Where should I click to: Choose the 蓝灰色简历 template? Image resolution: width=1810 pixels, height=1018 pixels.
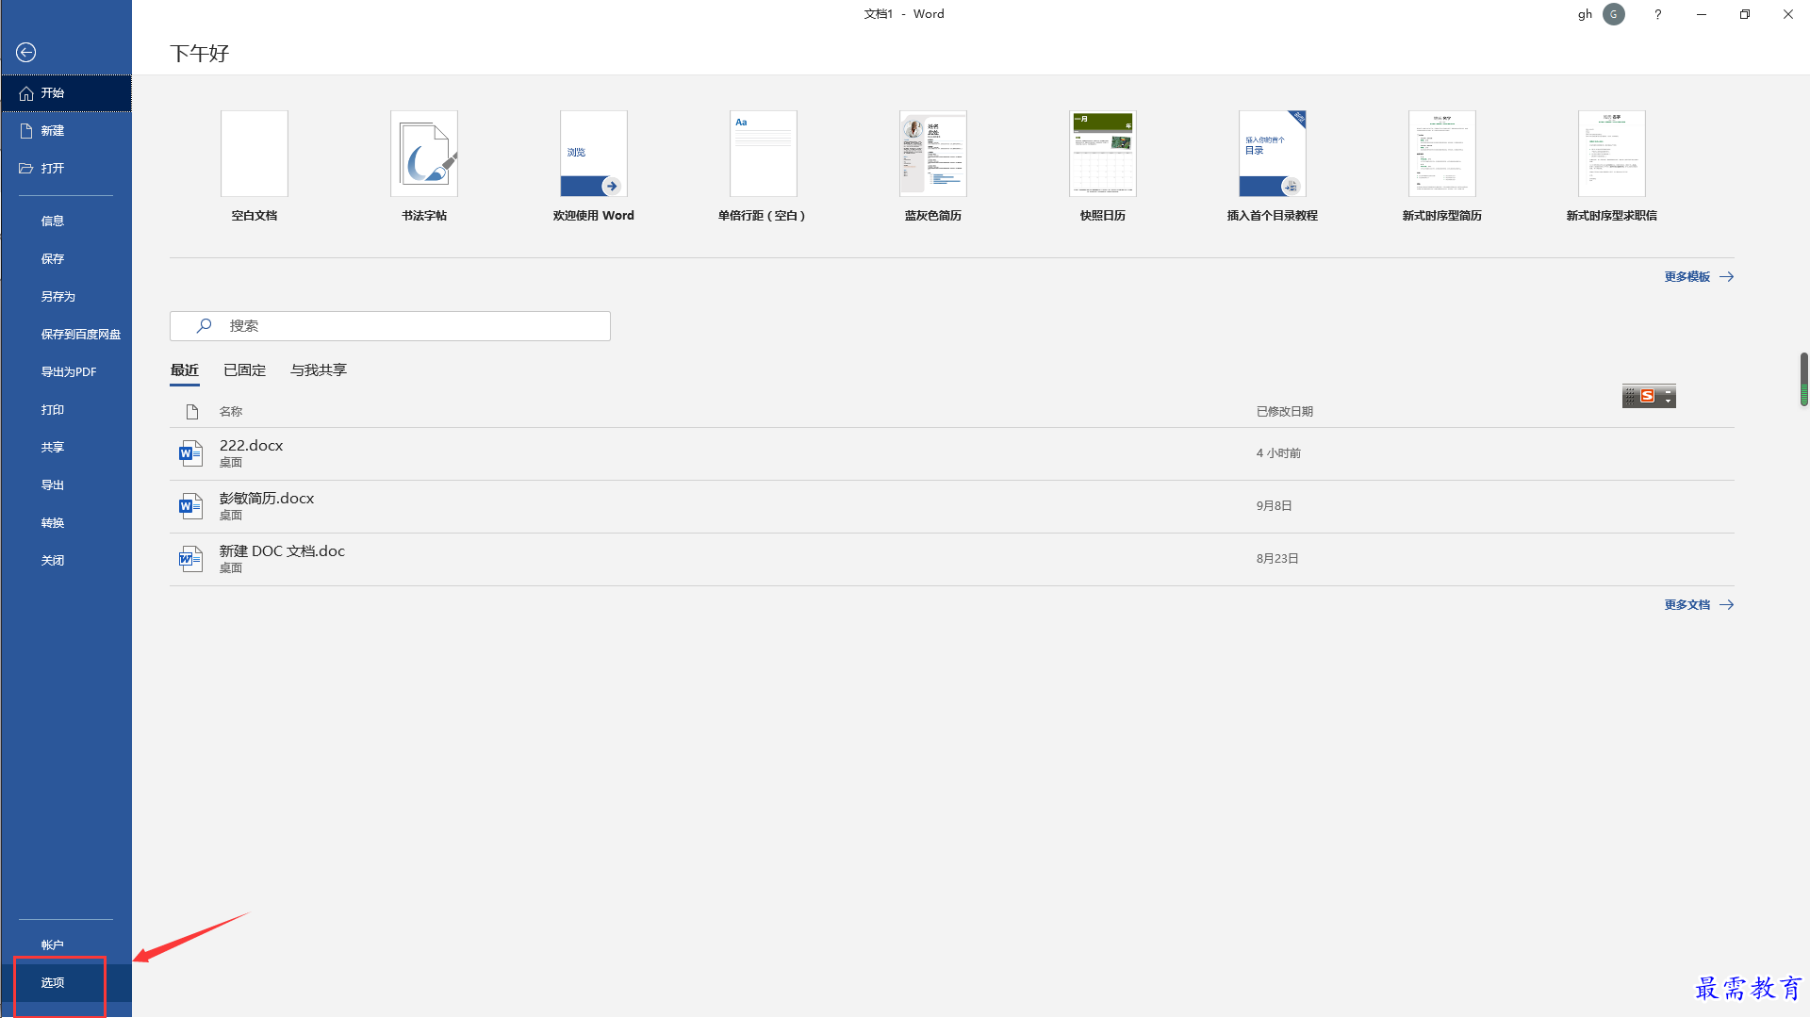(933, 166)
